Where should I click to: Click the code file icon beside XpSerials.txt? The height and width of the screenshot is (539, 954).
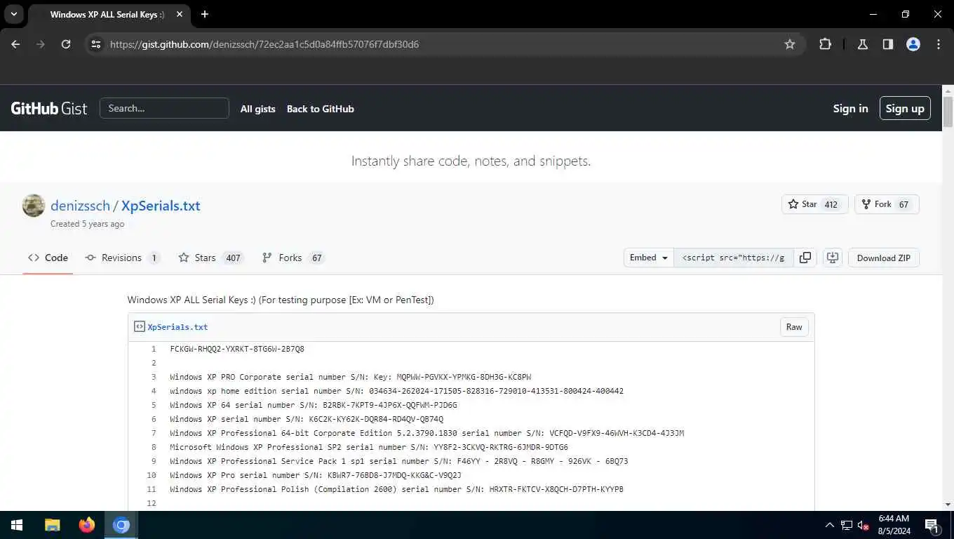click(x=139, y=326)
